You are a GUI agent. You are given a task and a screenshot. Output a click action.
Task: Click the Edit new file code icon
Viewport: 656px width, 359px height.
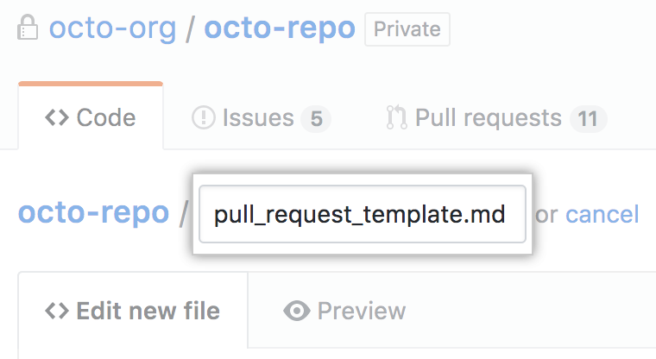pos(57,310)
